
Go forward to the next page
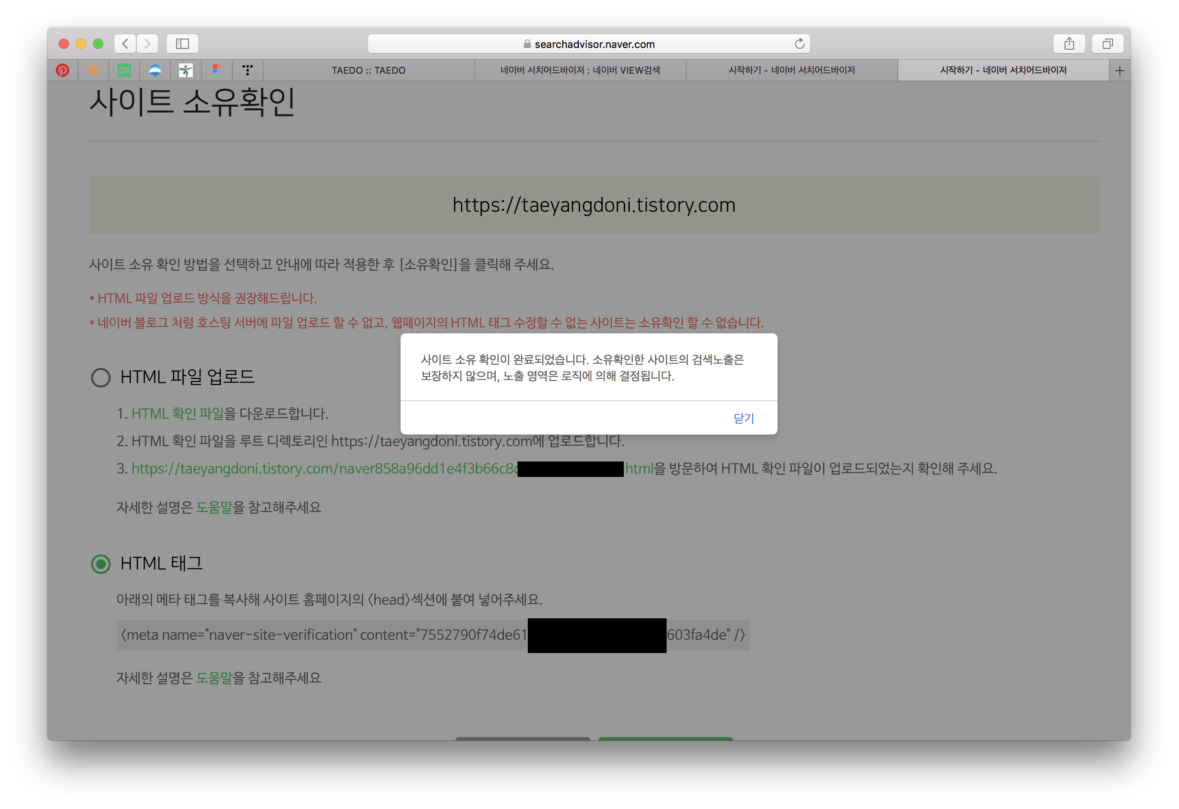pyautogui.click(x=147, y=44)
